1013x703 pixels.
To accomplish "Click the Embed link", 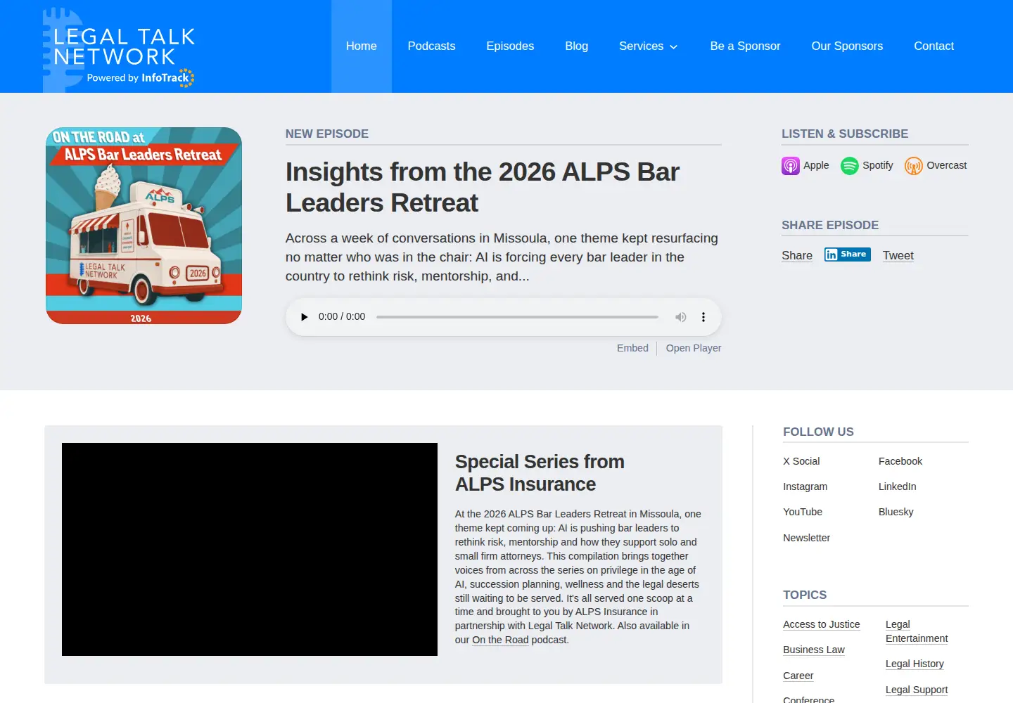I will (x=632, y=348).
